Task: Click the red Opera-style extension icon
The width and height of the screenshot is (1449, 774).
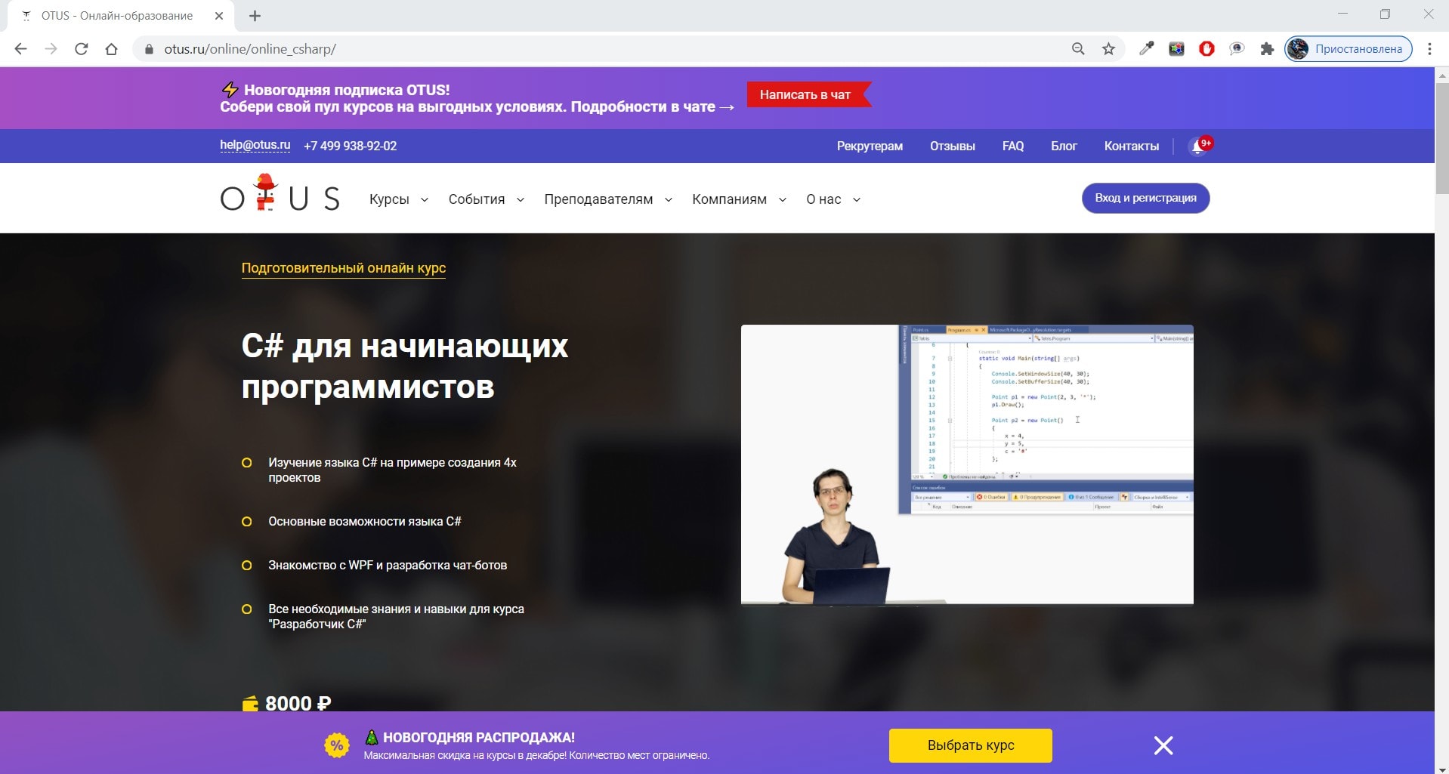Action: point(1206,49)
